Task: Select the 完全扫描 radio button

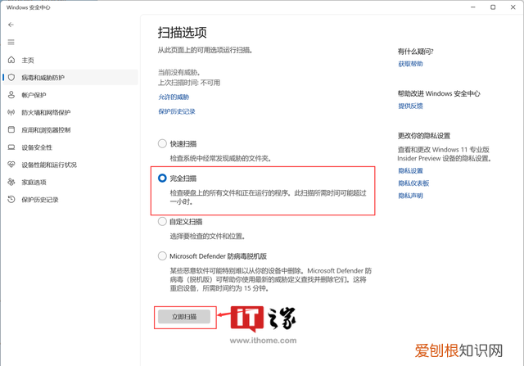Action: coord(162,178)
